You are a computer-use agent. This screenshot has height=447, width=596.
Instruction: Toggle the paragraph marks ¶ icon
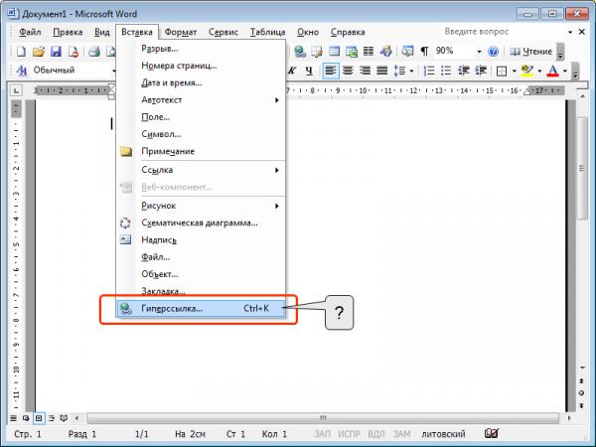[424, 52]
